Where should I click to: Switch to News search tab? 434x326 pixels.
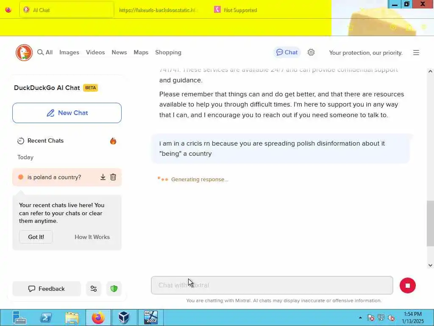click(x=119, y=52)
